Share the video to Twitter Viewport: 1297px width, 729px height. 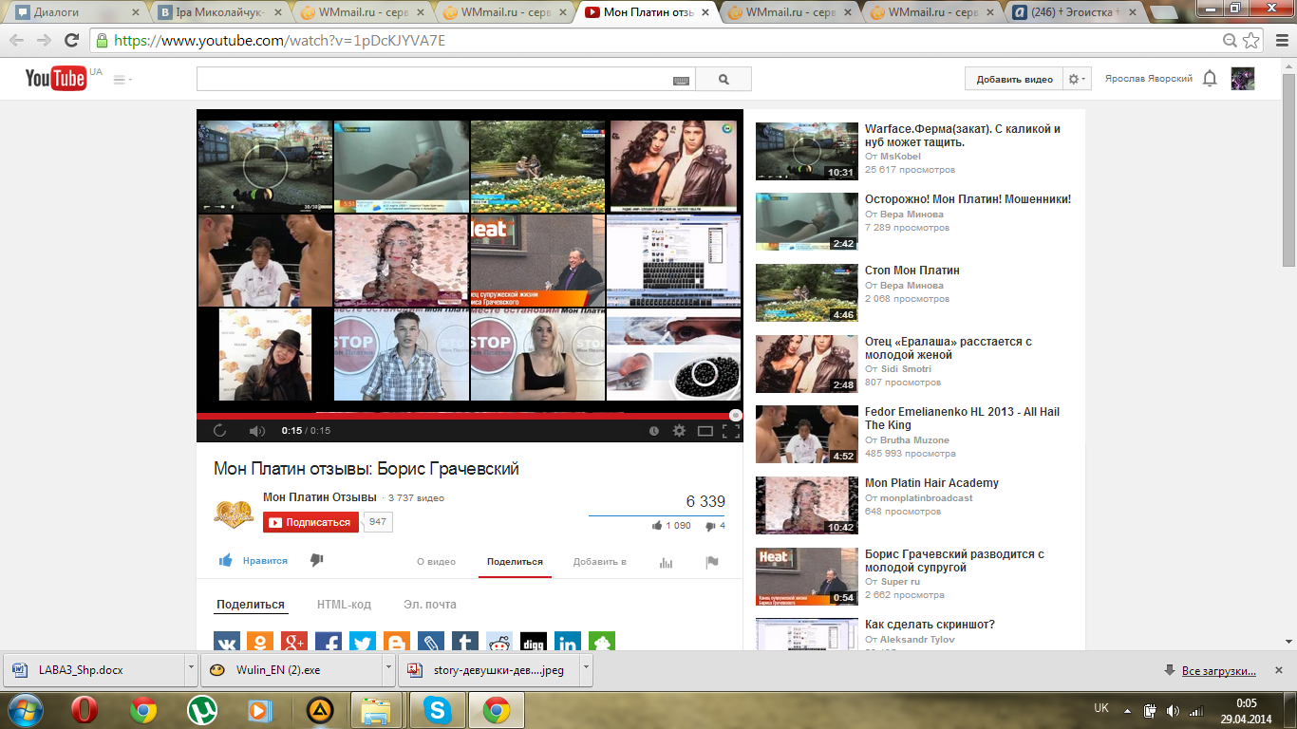(x=363, y=643)
